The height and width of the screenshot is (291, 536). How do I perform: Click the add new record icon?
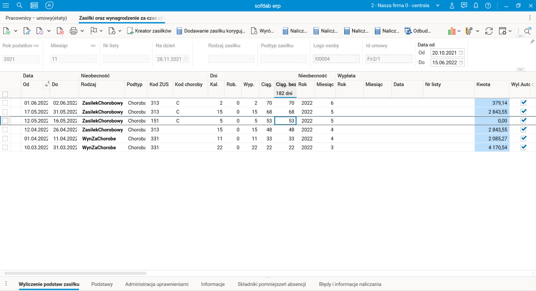[7, 31]
